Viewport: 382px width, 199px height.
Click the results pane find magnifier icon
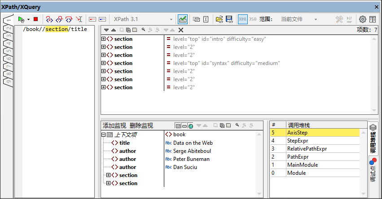144,30
